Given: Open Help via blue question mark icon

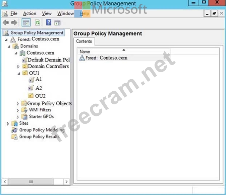Looking at the screenshot, I should point(49,22).
